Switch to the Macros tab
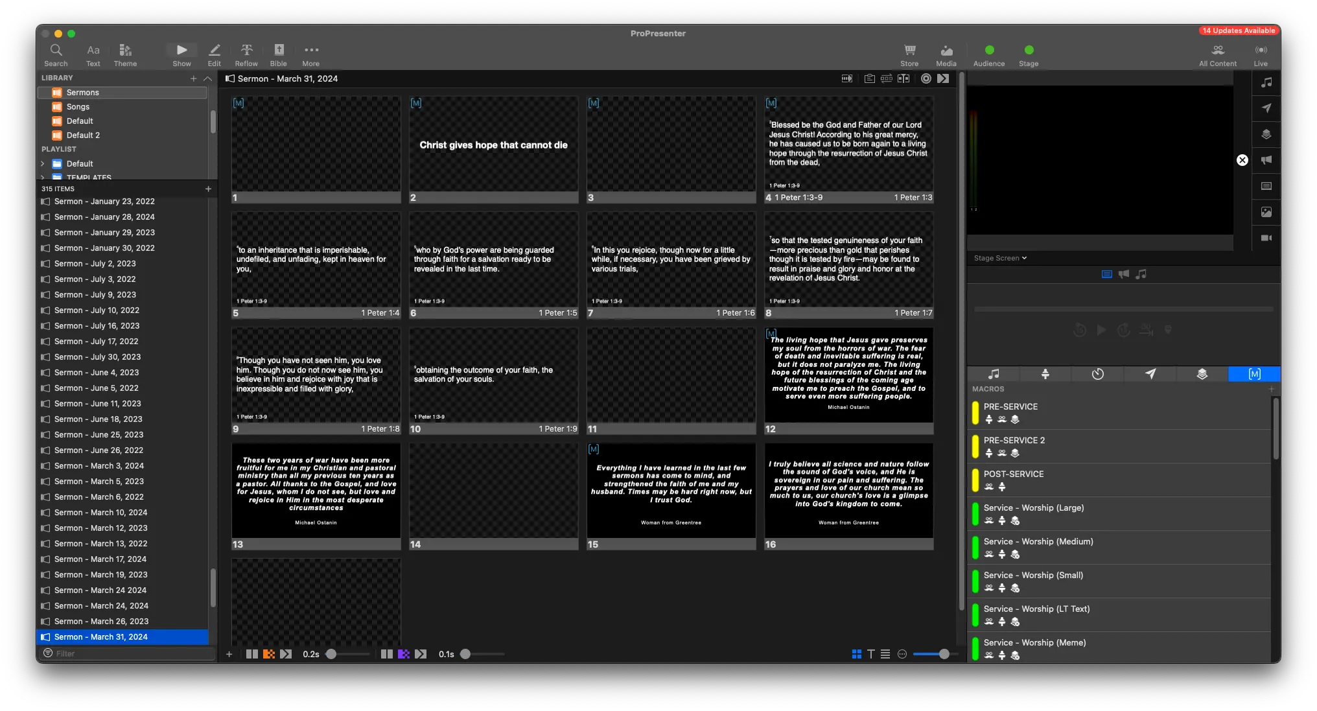1317x711 pixels. (x=1254, y=374)
